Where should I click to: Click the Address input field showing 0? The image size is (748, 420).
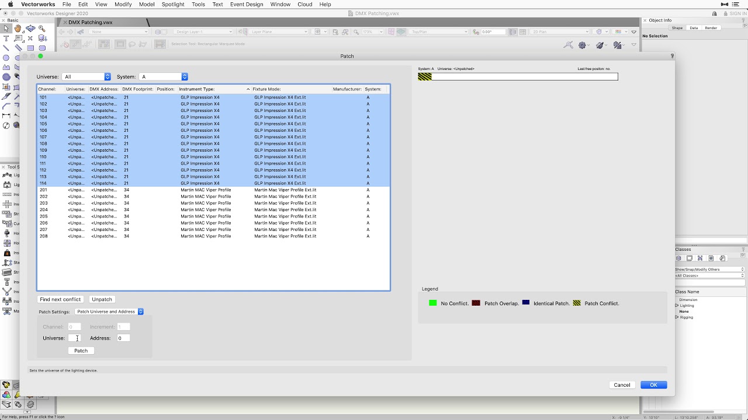[x=123, y=338]
